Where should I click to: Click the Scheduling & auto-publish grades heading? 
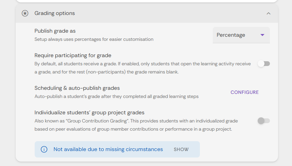pyautogui.click(x=77, y=88)
